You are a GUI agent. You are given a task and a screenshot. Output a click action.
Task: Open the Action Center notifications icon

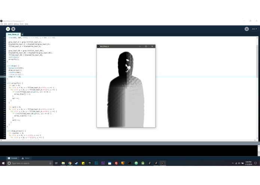point(256,163)
